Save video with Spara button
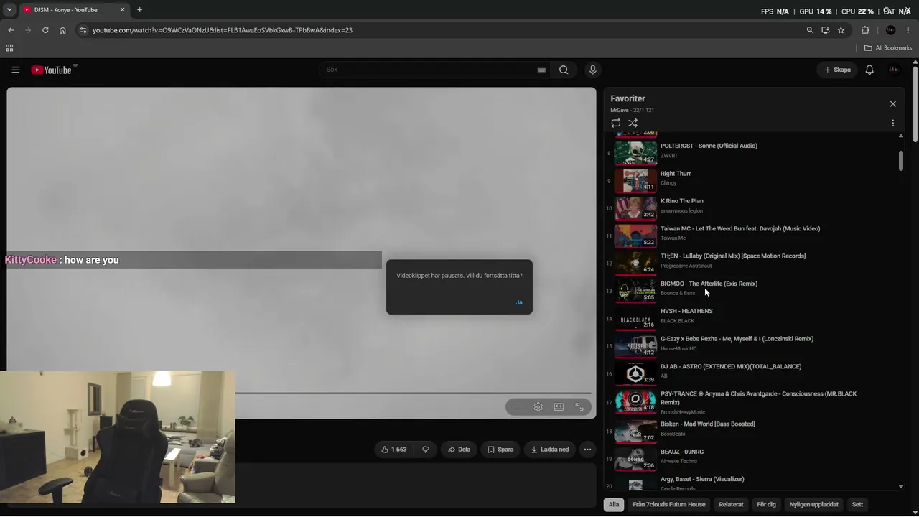The width and height of the screenshot is (919, 517). [x=500, y=450]
